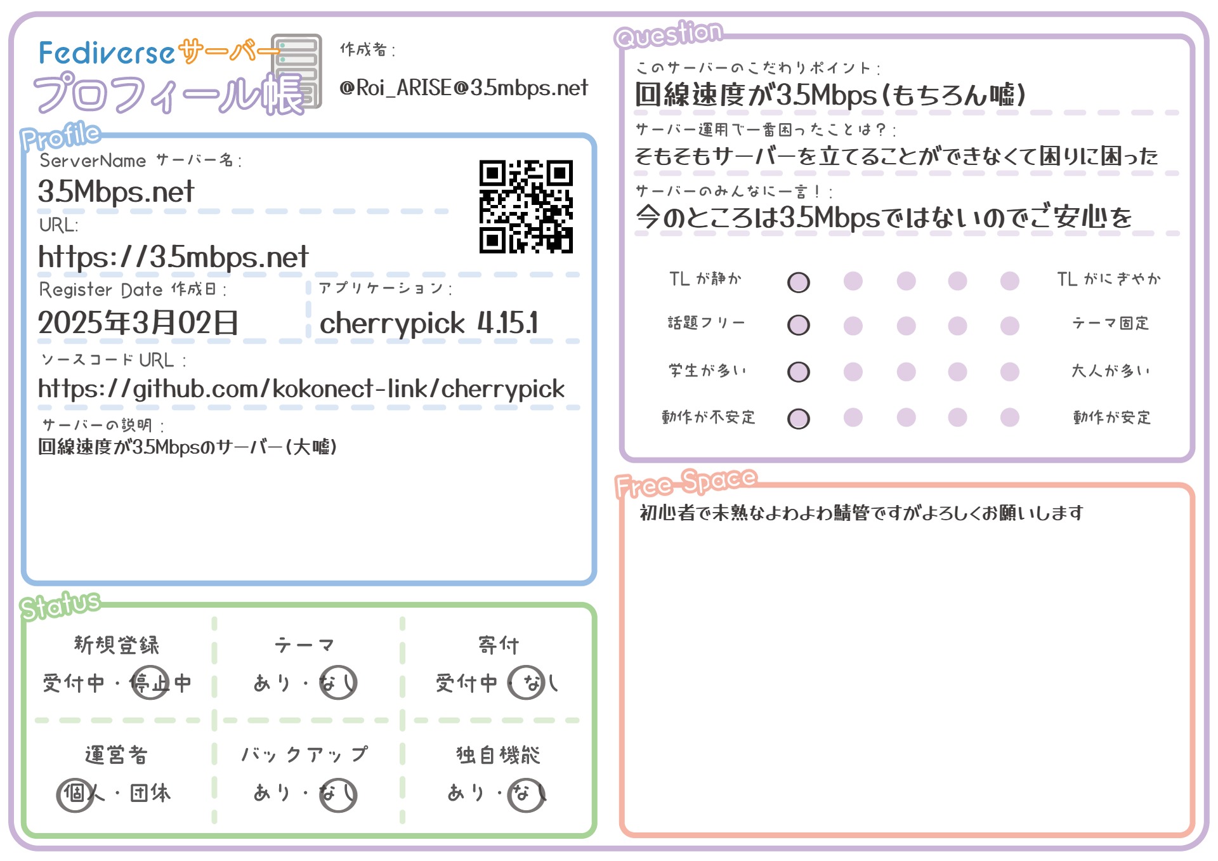Choose 団体 under 運営者

[150, 793]
